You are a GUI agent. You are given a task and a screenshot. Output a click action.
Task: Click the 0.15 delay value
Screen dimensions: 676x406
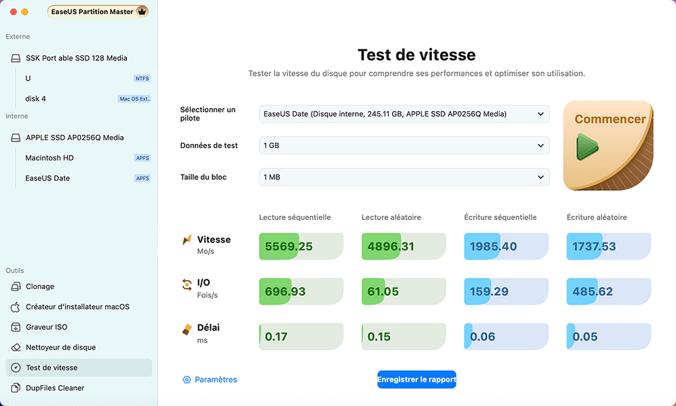[x=379, y=336]
